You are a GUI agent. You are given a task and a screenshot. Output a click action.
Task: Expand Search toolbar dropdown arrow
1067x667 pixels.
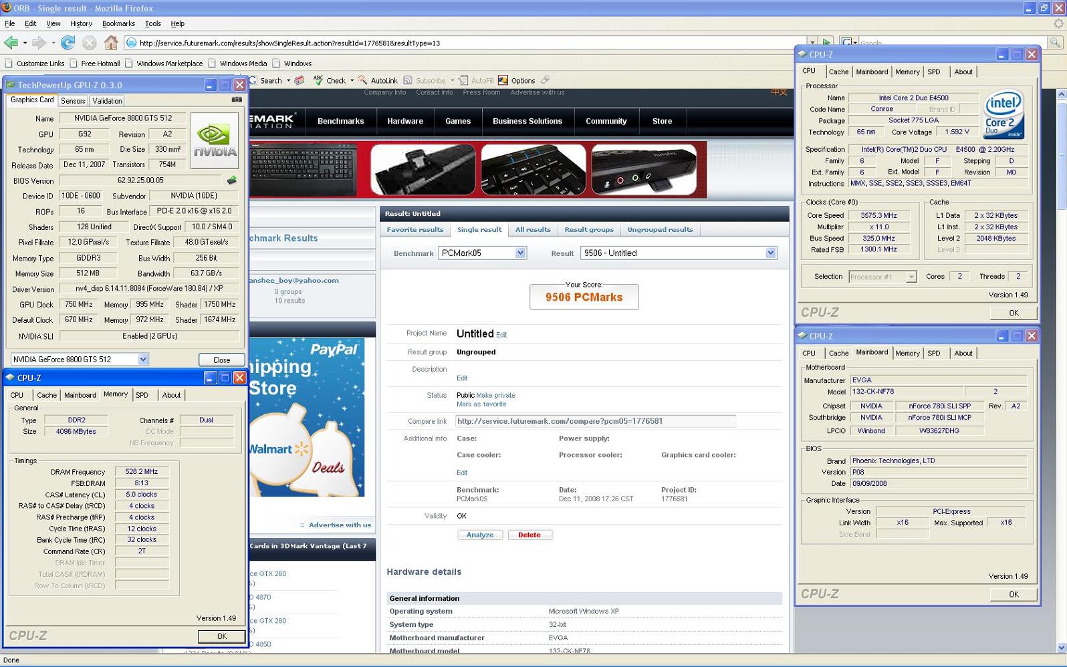[288, 80]
